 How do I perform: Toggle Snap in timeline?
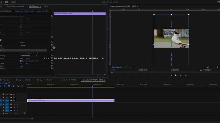pos(5,86)
